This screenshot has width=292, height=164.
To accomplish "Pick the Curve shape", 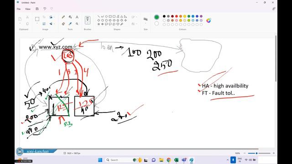I will tap(102, 16).
